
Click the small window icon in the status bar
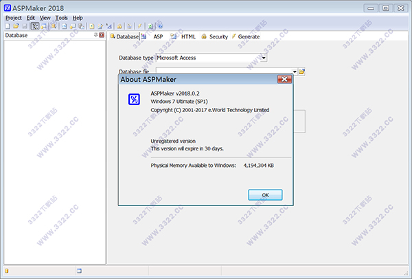click(79, 271)
